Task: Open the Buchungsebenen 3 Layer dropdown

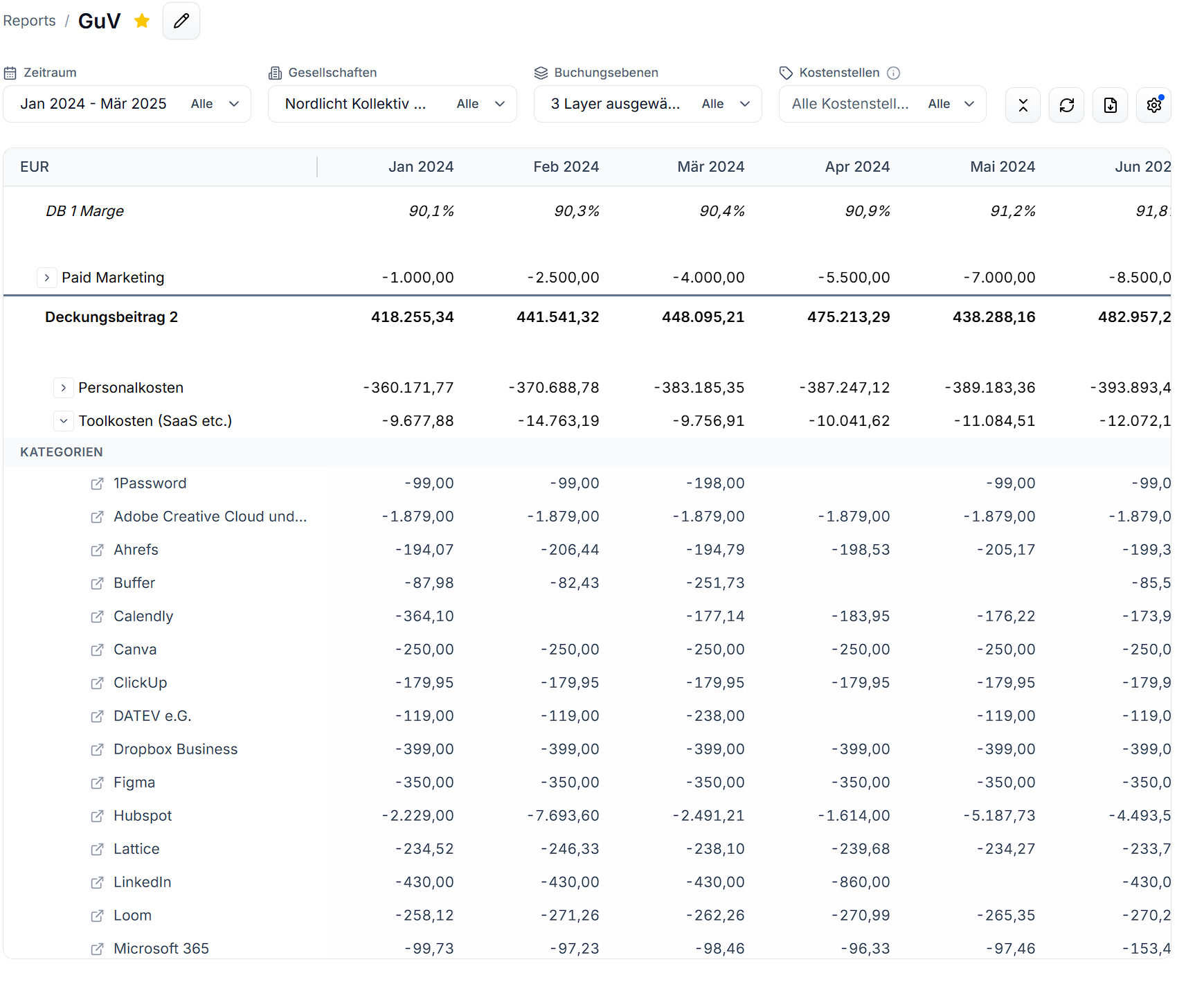Action: point(648,104)
